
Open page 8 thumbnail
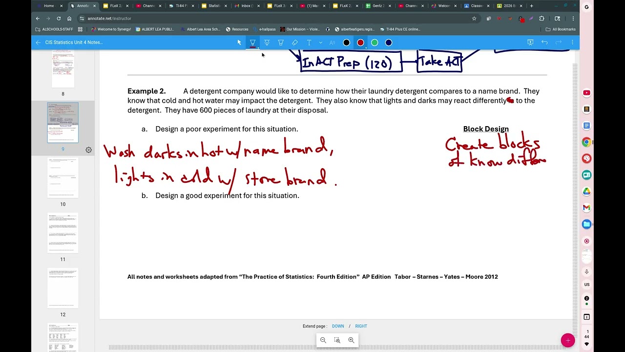[62, 68]
